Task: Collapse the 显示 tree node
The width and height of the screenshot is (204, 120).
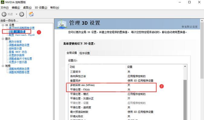Action: point(3,39)
